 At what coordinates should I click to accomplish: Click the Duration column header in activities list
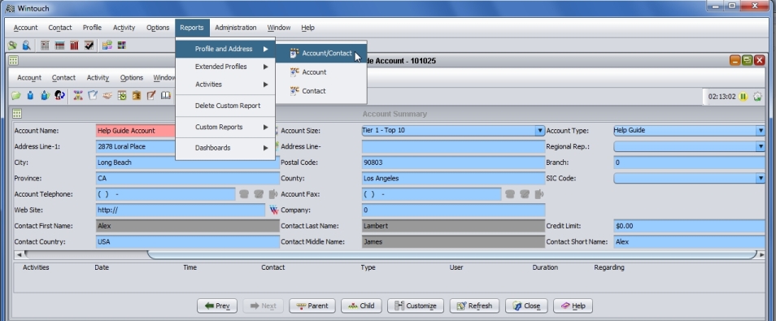coord(545,267)
